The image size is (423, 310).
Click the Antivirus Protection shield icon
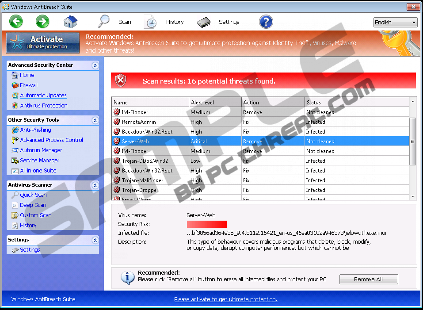(15, 106)
